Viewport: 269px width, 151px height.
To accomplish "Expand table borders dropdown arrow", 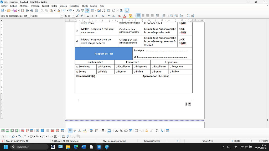I will click(x=100, y=131).
